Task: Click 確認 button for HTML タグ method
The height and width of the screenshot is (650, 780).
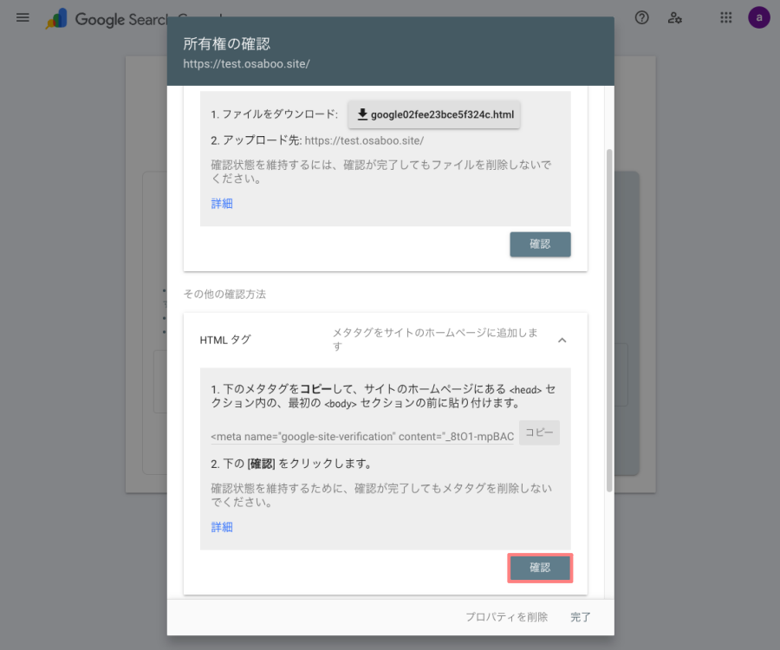Action: pyautogui.click(x=540, y=568)
